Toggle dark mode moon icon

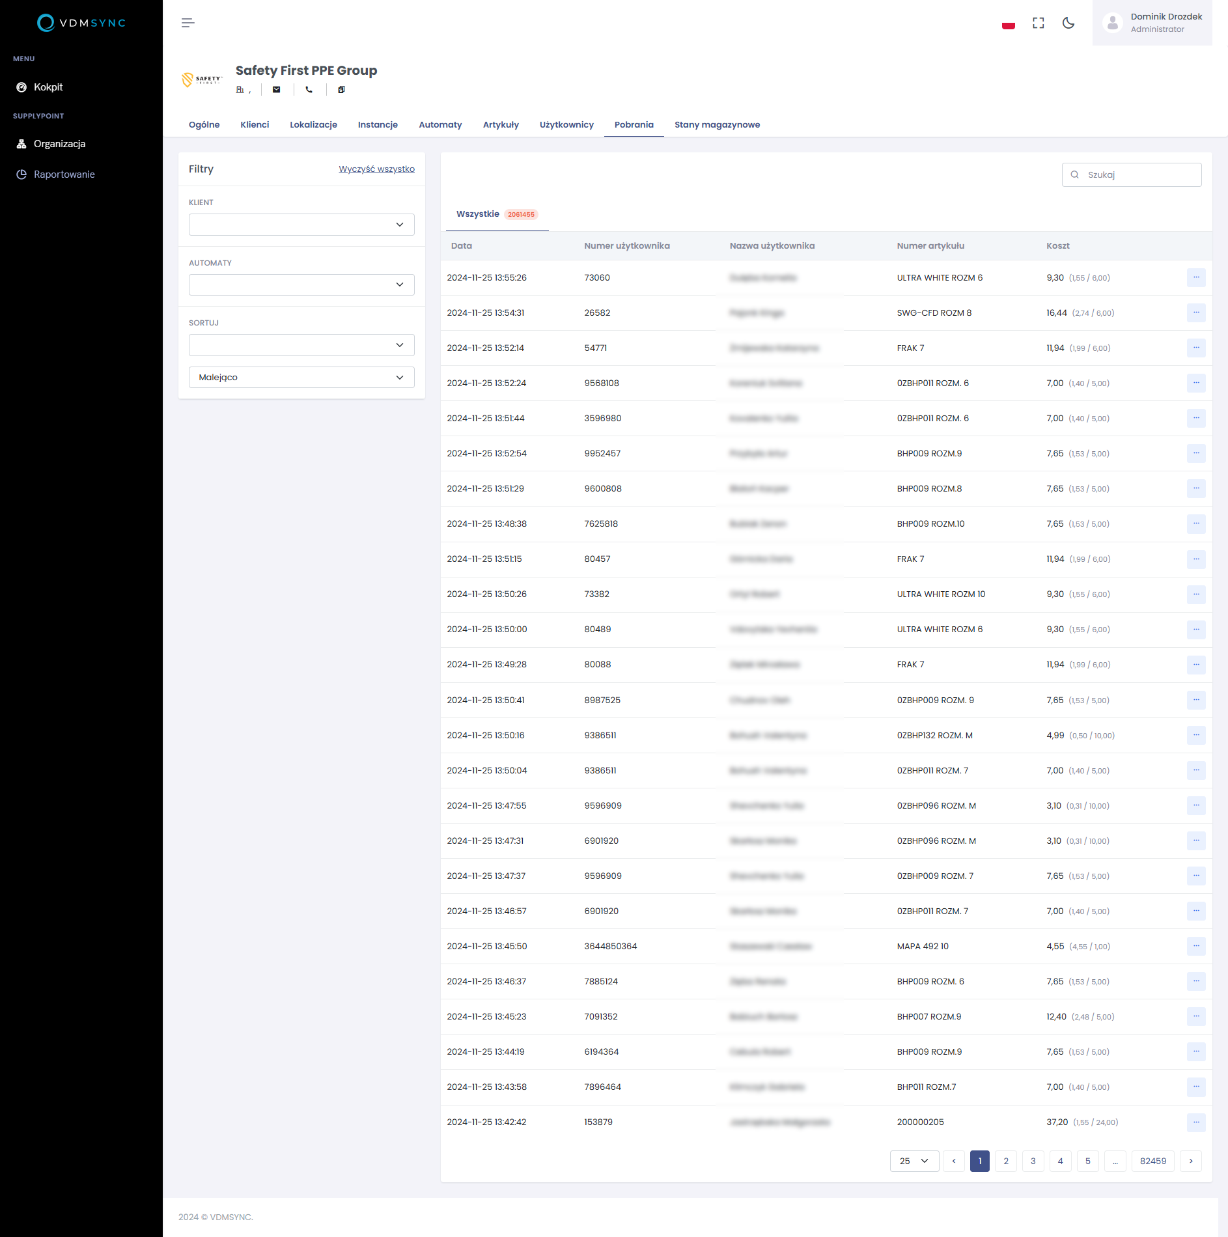click(x=1068, y=23)
